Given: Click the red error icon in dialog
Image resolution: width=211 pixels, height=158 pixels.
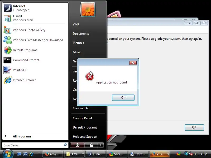Looking at the screenshot, I should (x=89, y=77).
